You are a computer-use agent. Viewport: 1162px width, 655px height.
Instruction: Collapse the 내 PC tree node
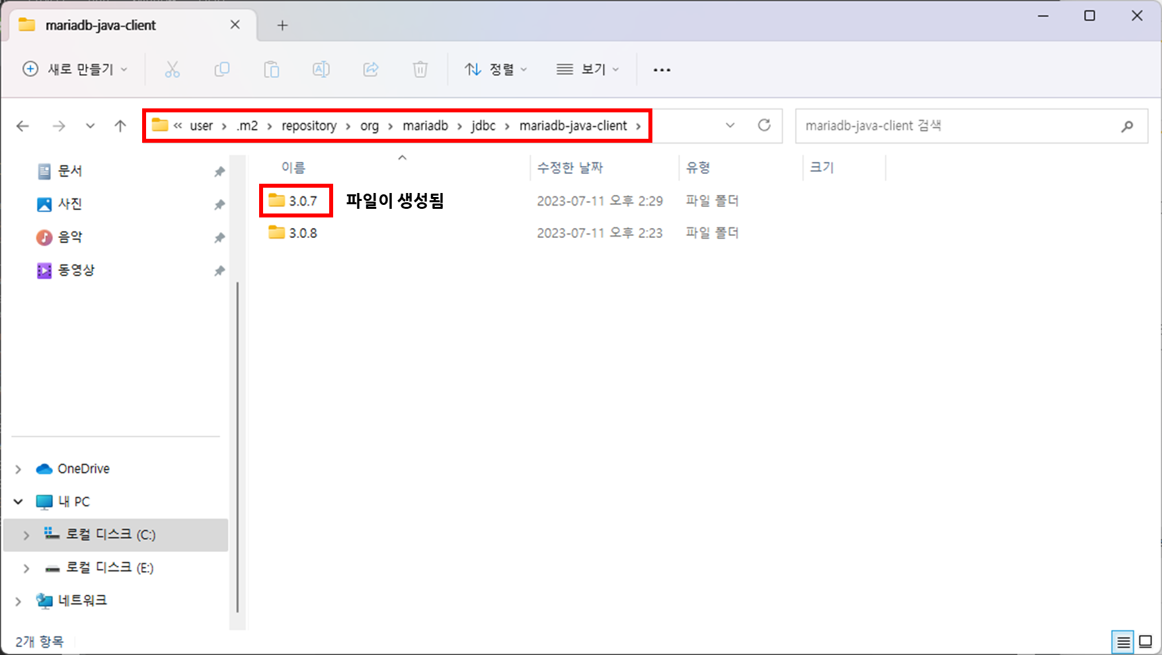pyautogui.click(x=19, y=502)
